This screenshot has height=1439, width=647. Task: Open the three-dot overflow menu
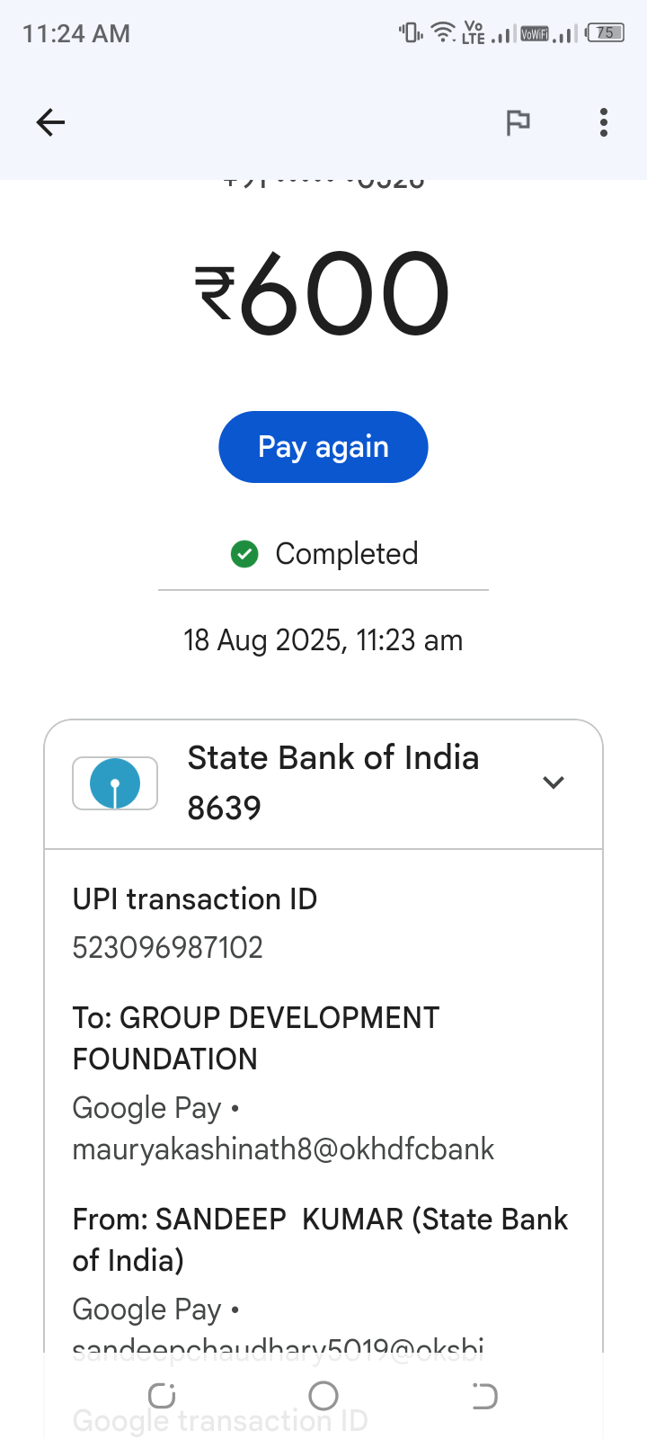pos(604,122)
